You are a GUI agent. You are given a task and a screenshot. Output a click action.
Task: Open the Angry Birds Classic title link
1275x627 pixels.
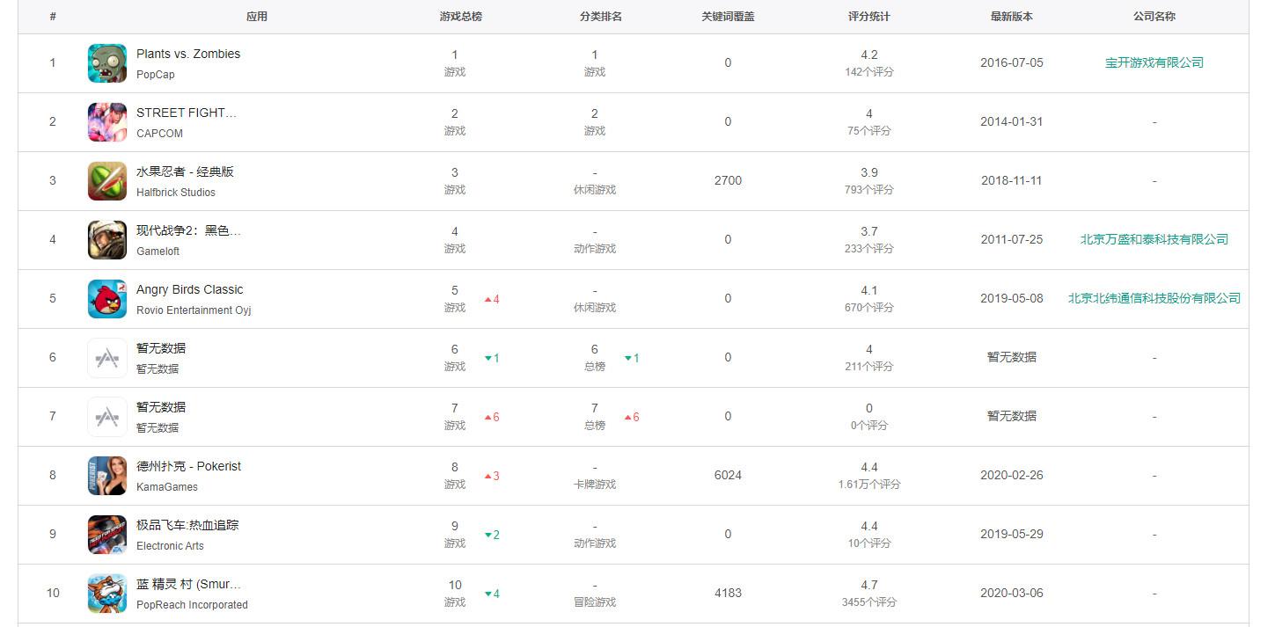[189, 289]
